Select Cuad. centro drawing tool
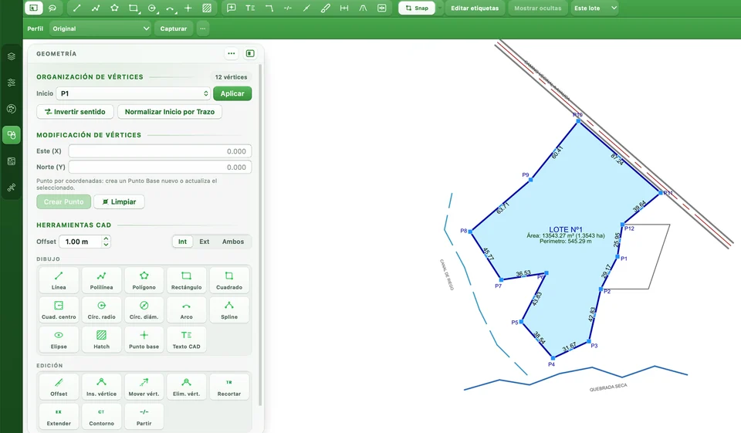The image size is (741, 433). pos(59,310)
